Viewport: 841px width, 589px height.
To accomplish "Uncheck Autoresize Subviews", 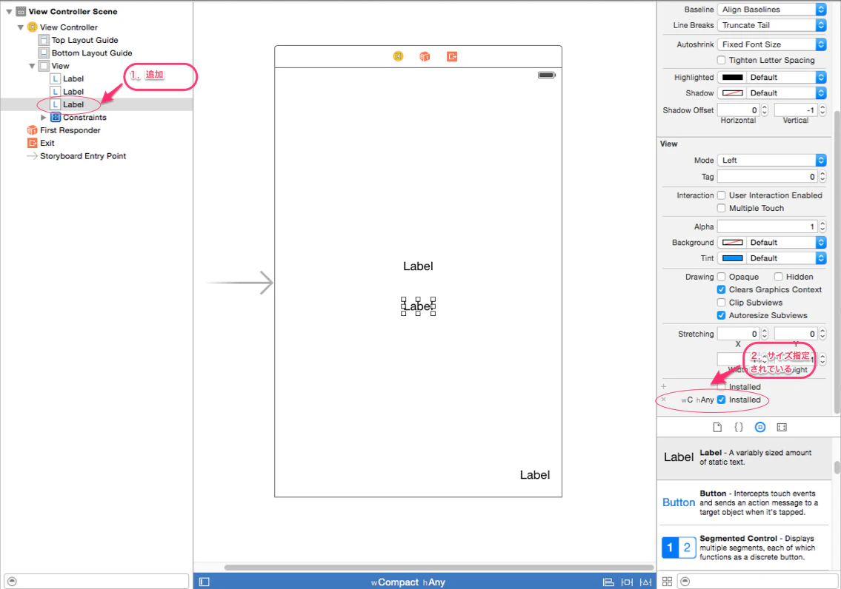I will tap(722, 315).
